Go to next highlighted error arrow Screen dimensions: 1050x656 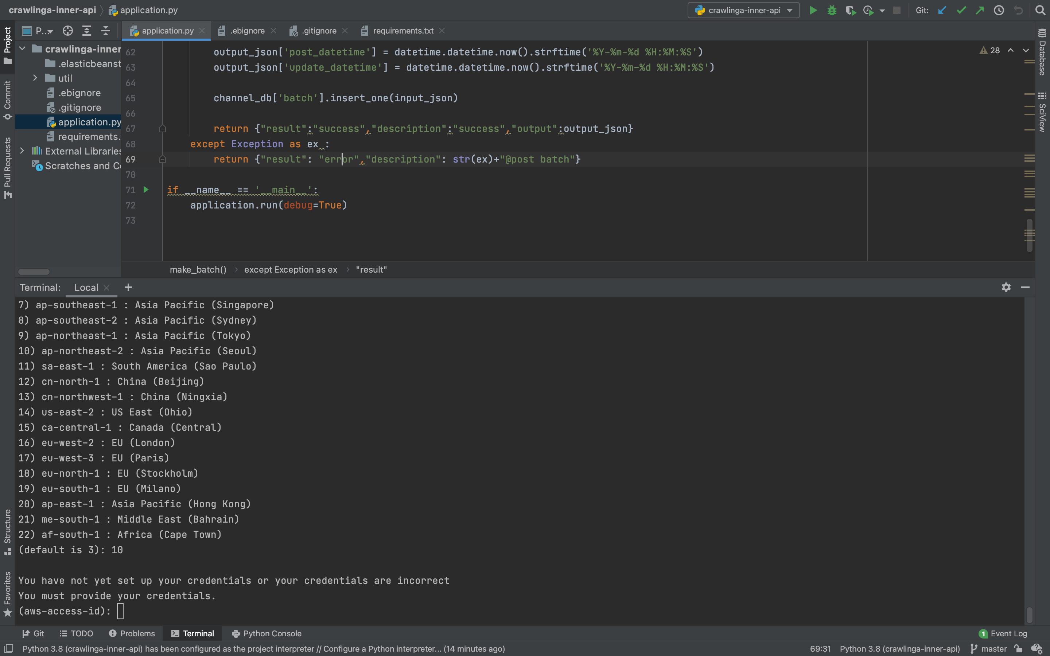coord(1026,50)
